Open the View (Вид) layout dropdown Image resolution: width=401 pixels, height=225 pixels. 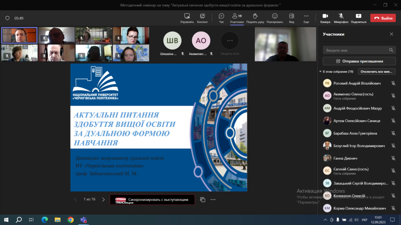coord(291,18)
